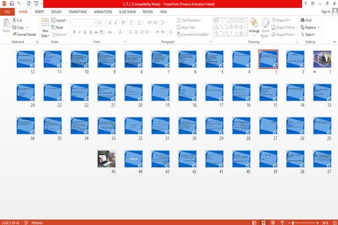Click Replace in Editing group
Image resolution: width=338 pixels, height=225 pixels.
(x=310, y=28)
